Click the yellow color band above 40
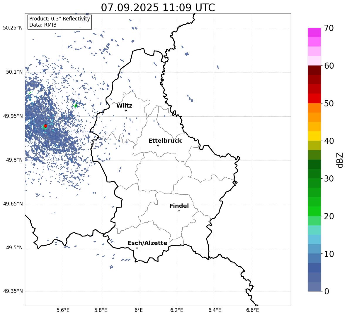 coord(314,136)
